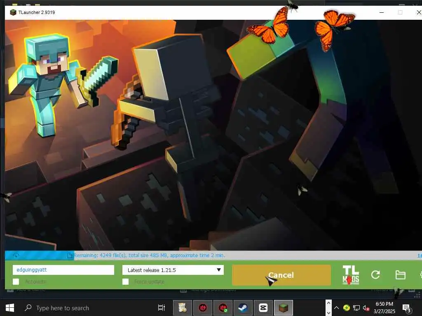Open CapCut from the taskbar
Viewport: 422px width, 316px height.
(x=263, y=308)
